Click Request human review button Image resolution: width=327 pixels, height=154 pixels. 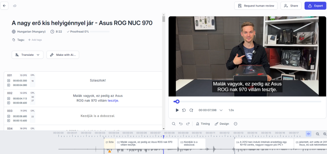[x=256, y=6]
